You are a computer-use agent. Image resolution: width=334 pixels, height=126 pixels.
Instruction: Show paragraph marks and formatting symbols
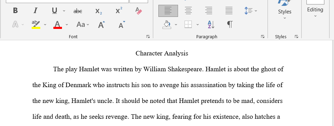coord(230,25)
